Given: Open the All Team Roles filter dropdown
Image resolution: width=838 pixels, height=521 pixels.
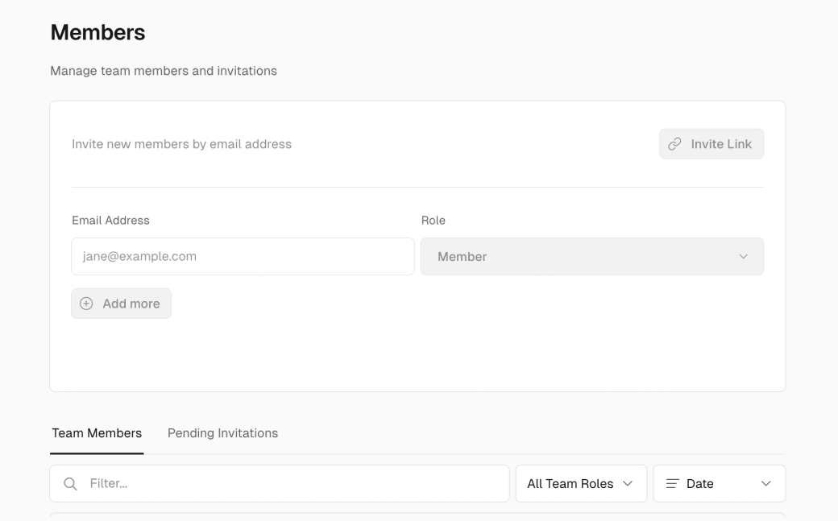Looking at the screenshot, I should coord(581,483).
